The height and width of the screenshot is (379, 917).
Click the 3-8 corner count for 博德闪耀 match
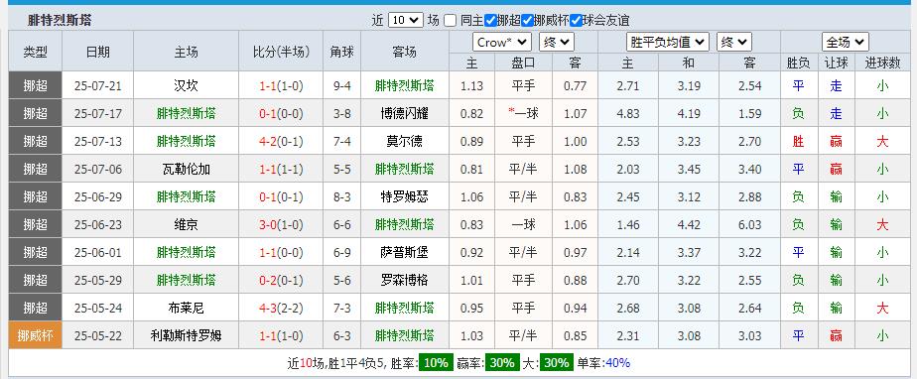[342, 113]
